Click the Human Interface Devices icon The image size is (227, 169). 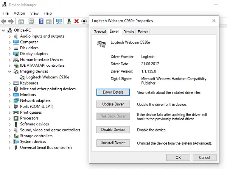click(x=16, y=59)
